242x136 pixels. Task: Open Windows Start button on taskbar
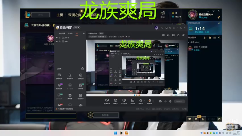(116, 133)
